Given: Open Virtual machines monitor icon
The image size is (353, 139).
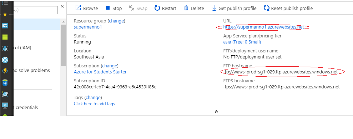Looking at the screenshot, I should 5,105.
